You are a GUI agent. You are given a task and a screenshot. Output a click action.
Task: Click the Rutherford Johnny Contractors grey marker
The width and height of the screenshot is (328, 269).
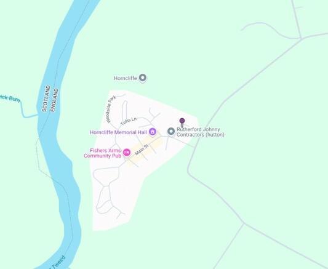(x=171, y=132)
